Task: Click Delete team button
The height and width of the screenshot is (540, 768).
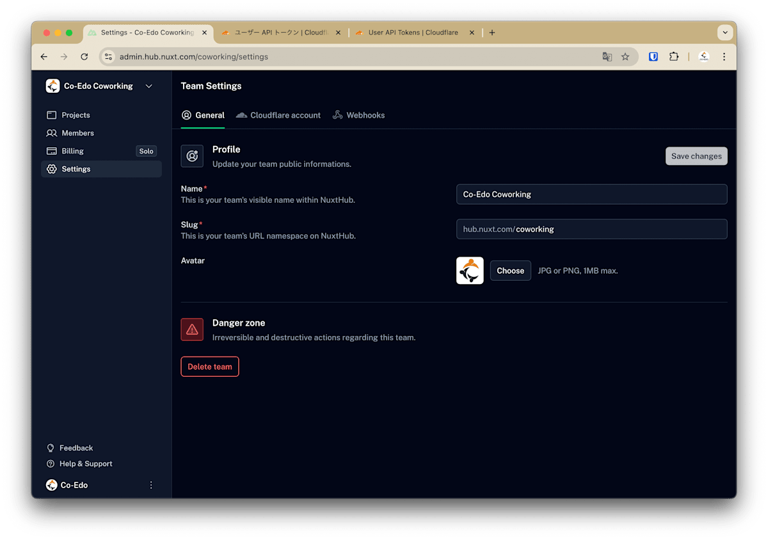Action: [210, 367]
